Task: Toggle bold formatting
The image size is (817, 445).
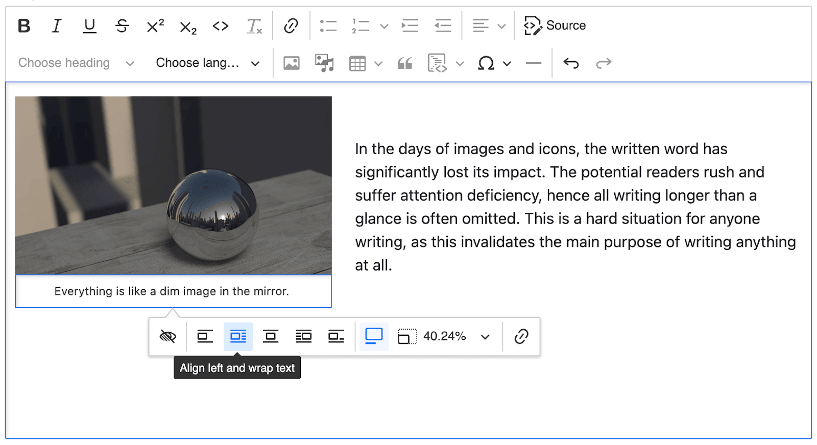Action: point(24,26)
